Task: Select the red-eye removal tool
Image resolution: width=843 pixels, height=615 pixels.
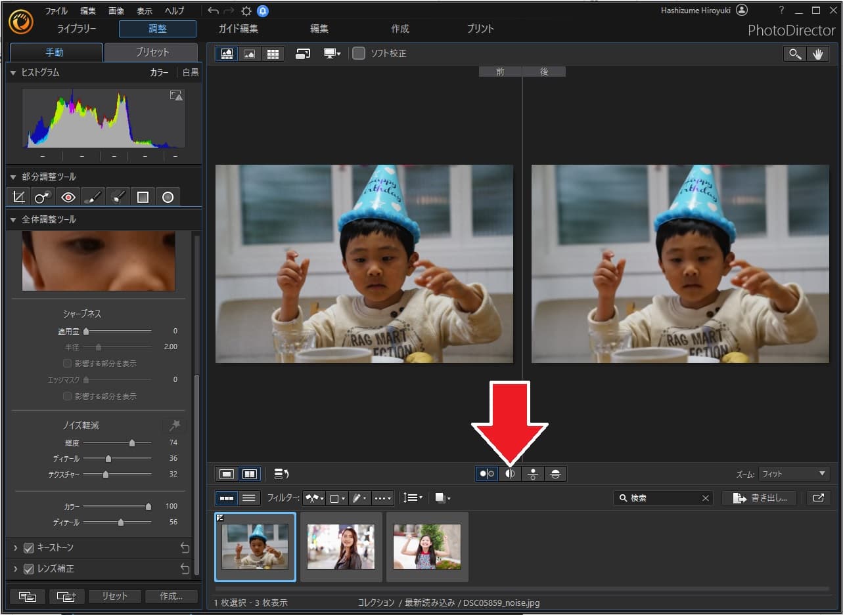Action: pos(68,196)
